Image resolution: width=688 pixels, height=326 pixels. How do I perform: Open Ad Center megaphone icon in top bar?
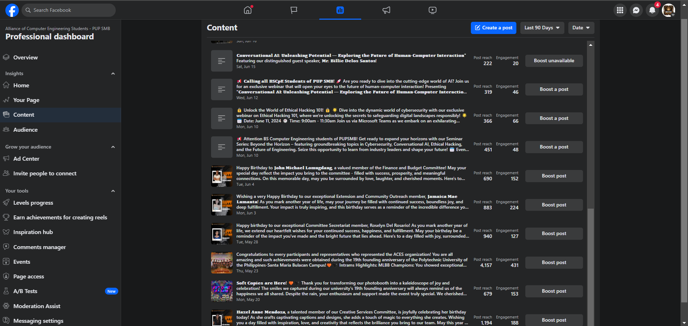pyautogui.click(x=386, y=10)
